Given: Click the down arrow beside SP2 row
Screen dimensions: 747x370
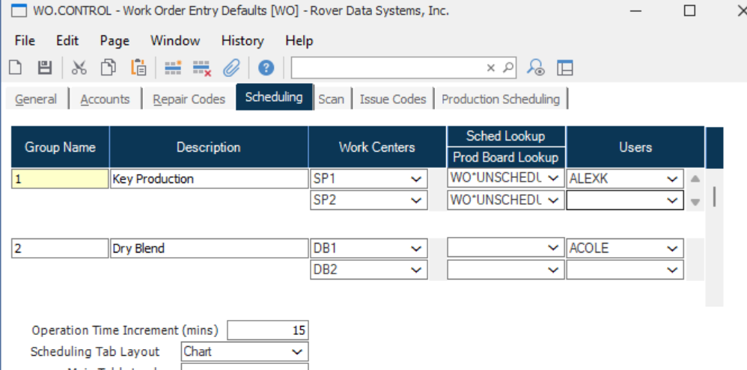Looking at the screenshot, I should [695, 202].
